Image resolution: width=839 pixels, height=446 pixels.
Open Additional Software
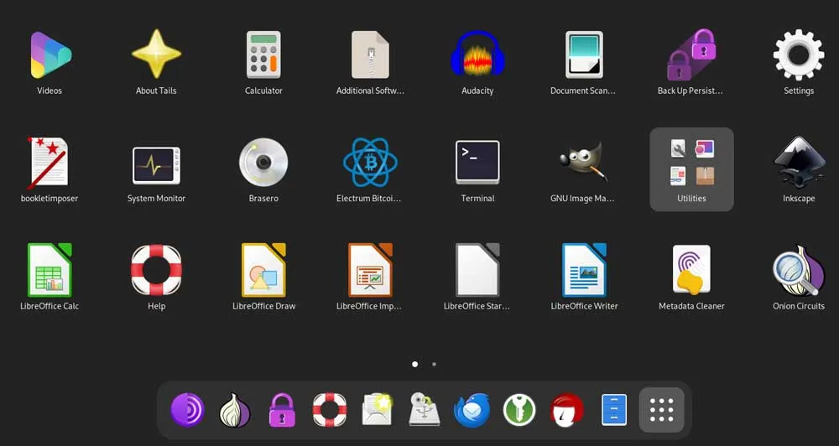click(x=370, y=55)
